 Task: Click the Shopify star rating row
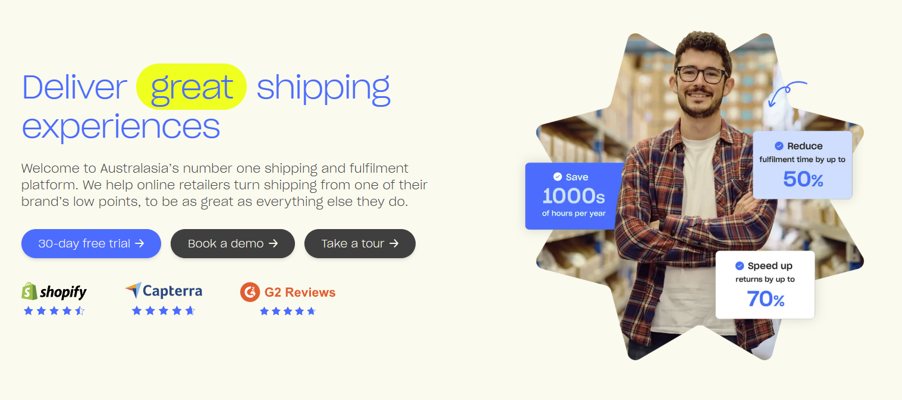(54, 310)
